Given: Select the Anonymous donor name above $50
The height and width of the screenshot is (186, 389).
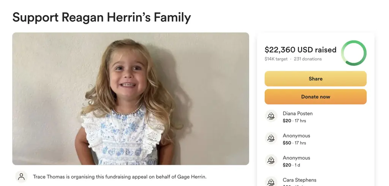Looking at the screenshot, I should click(x=296, y=136).
